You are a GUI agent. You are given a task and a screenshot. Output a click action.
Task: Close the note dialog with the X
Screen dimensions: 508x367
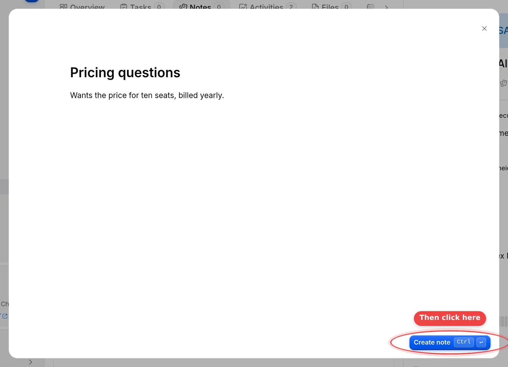pos(484,29)
